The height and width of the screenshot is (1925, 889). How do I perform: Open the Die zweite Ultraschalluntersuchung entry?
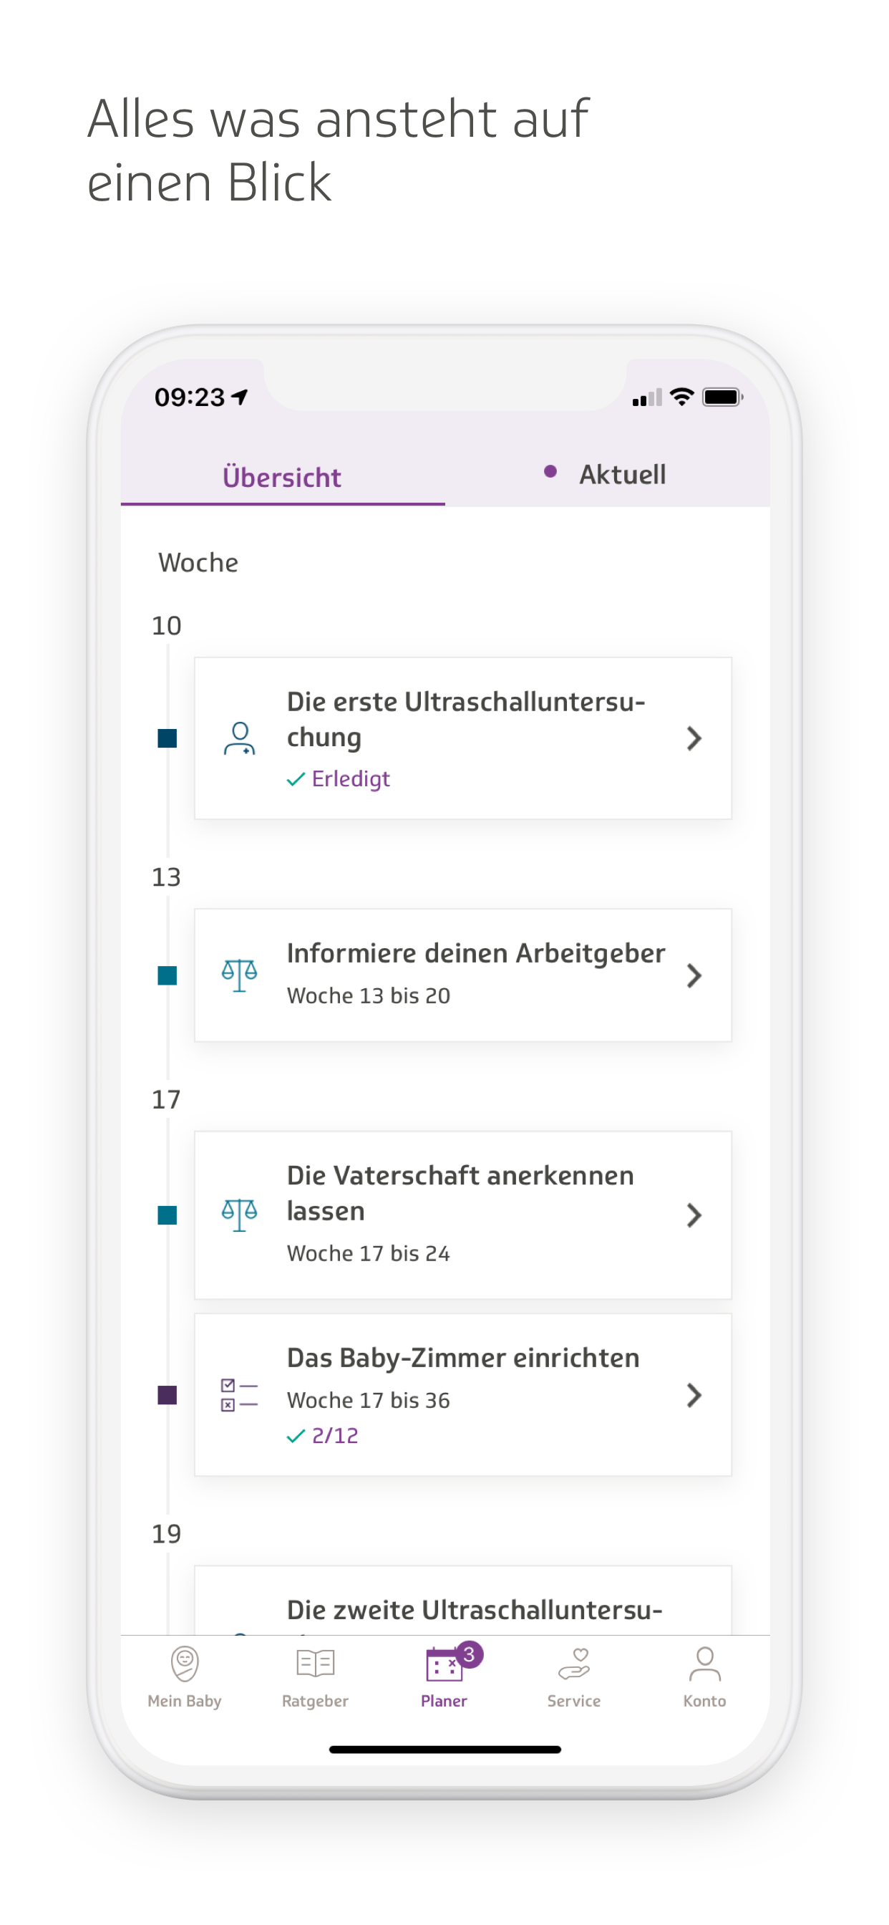click(x=474, y=1610)
